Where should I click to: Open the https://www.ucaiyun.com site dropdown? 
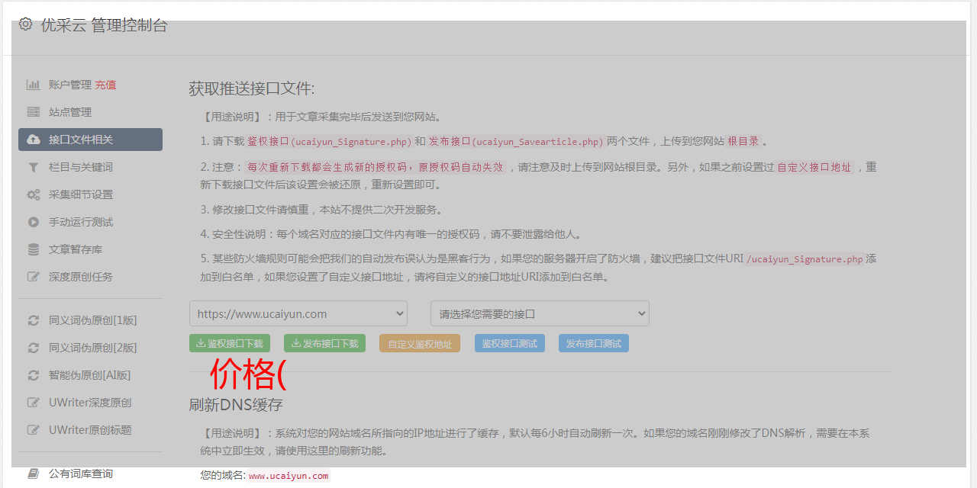[x=298, y=313]
